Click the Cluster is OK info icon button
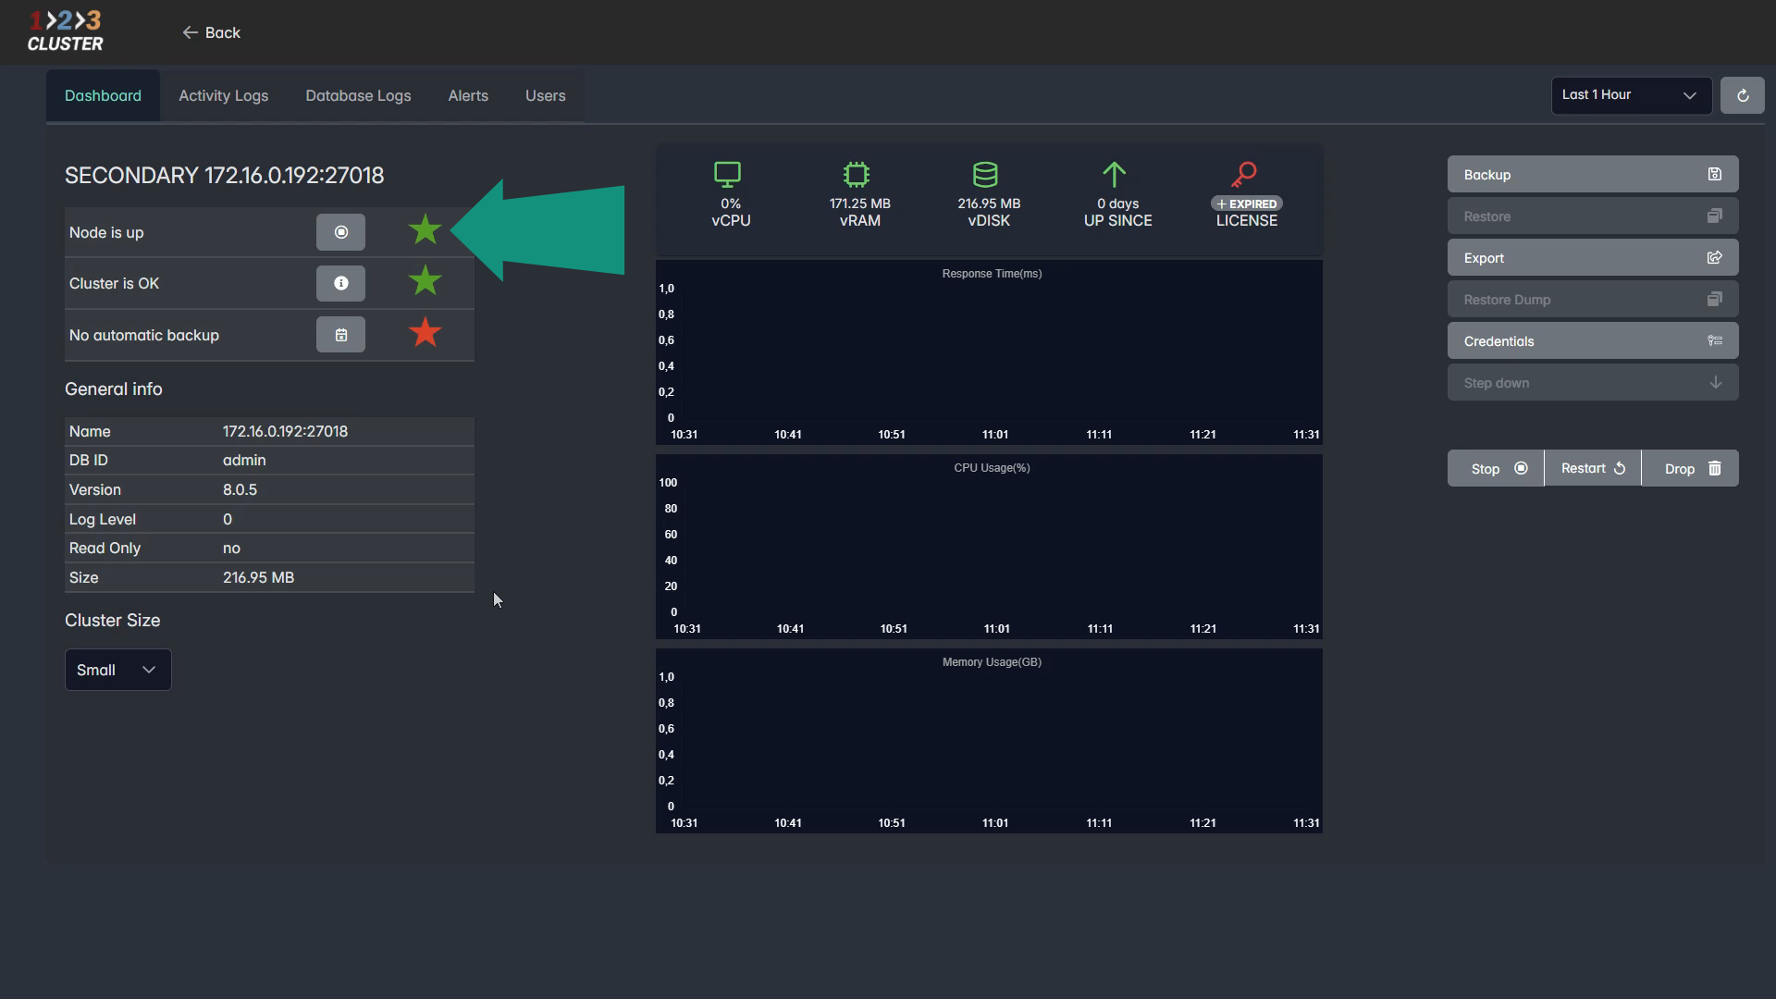 click(340, 283)
